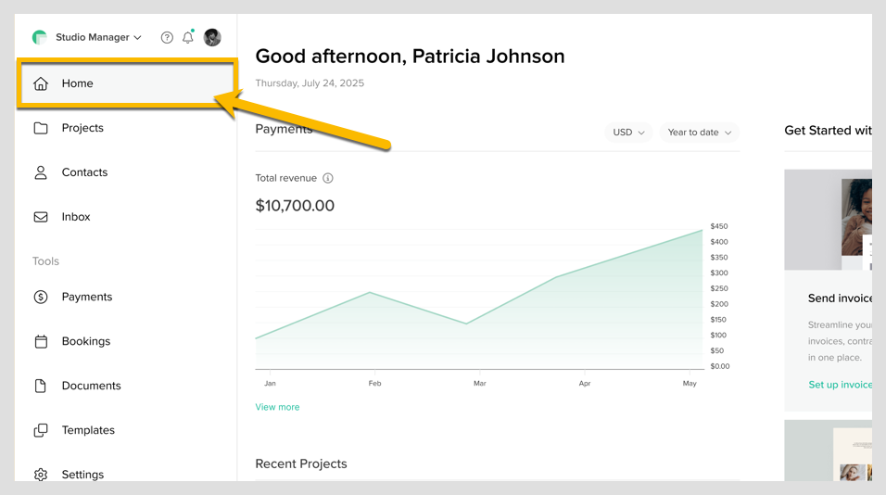Click the help question mark icon
Image resolution: width=886 pixels, height=495 pixels.
[167, 38]
